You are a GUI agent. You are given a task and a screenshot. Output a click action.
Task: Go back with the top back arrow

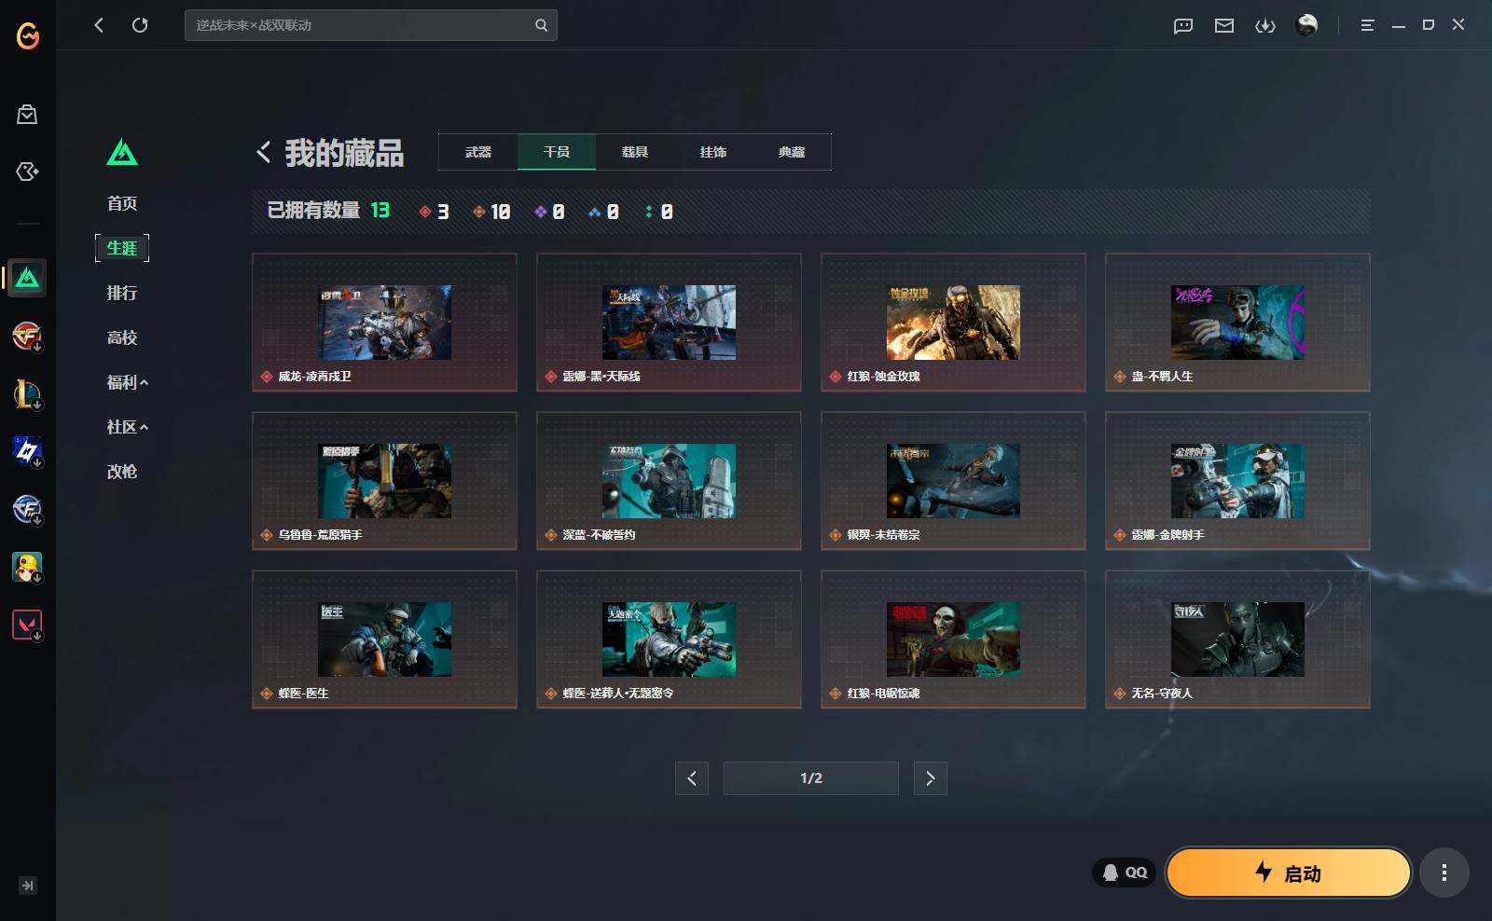tap(99, 25)
